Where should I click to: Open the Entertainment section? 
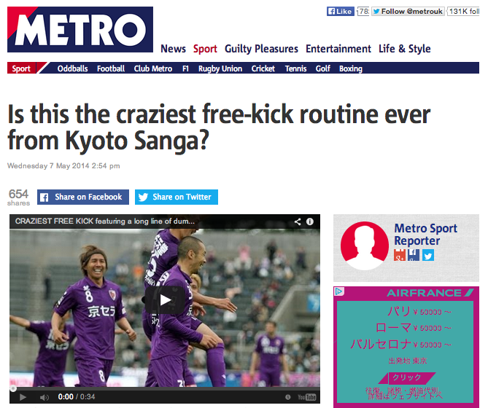click(338, 49)
